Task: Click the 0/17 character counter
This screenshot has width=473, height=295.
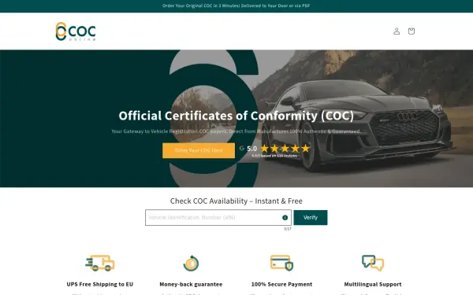Action: tap(288, 229)
